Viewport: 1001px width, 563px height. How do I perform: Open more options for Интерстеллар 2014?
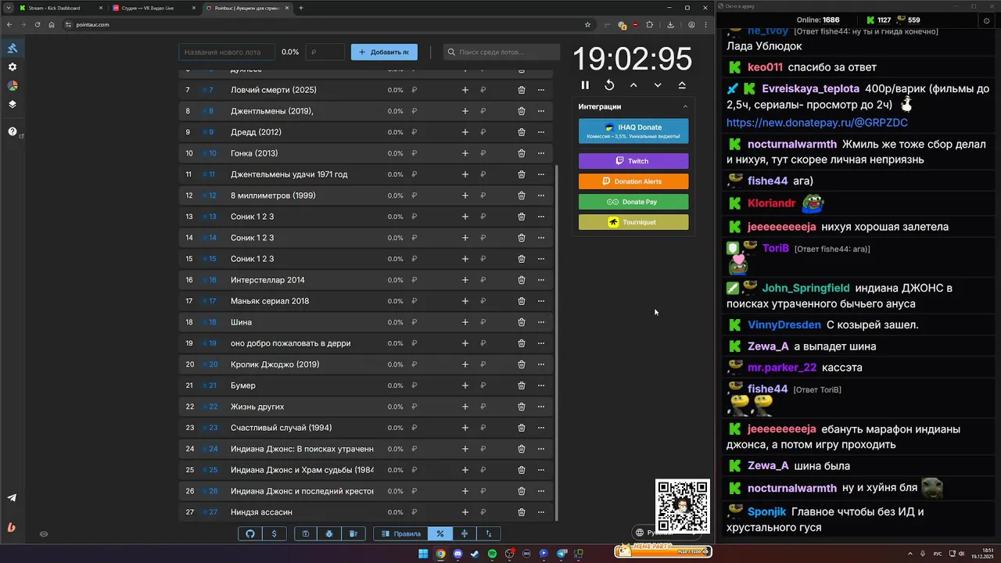(541, 280)
